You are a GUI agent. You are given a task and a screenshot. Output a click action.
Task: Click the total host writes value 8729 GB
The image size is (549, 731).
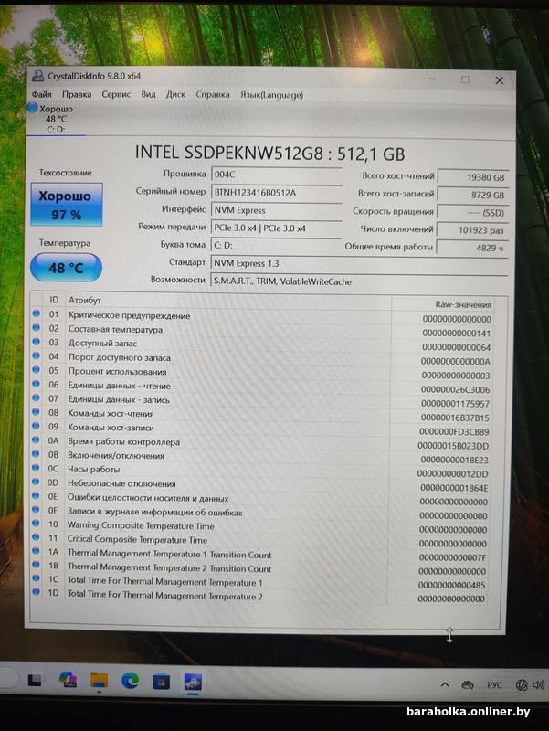(x=472, y=195)
